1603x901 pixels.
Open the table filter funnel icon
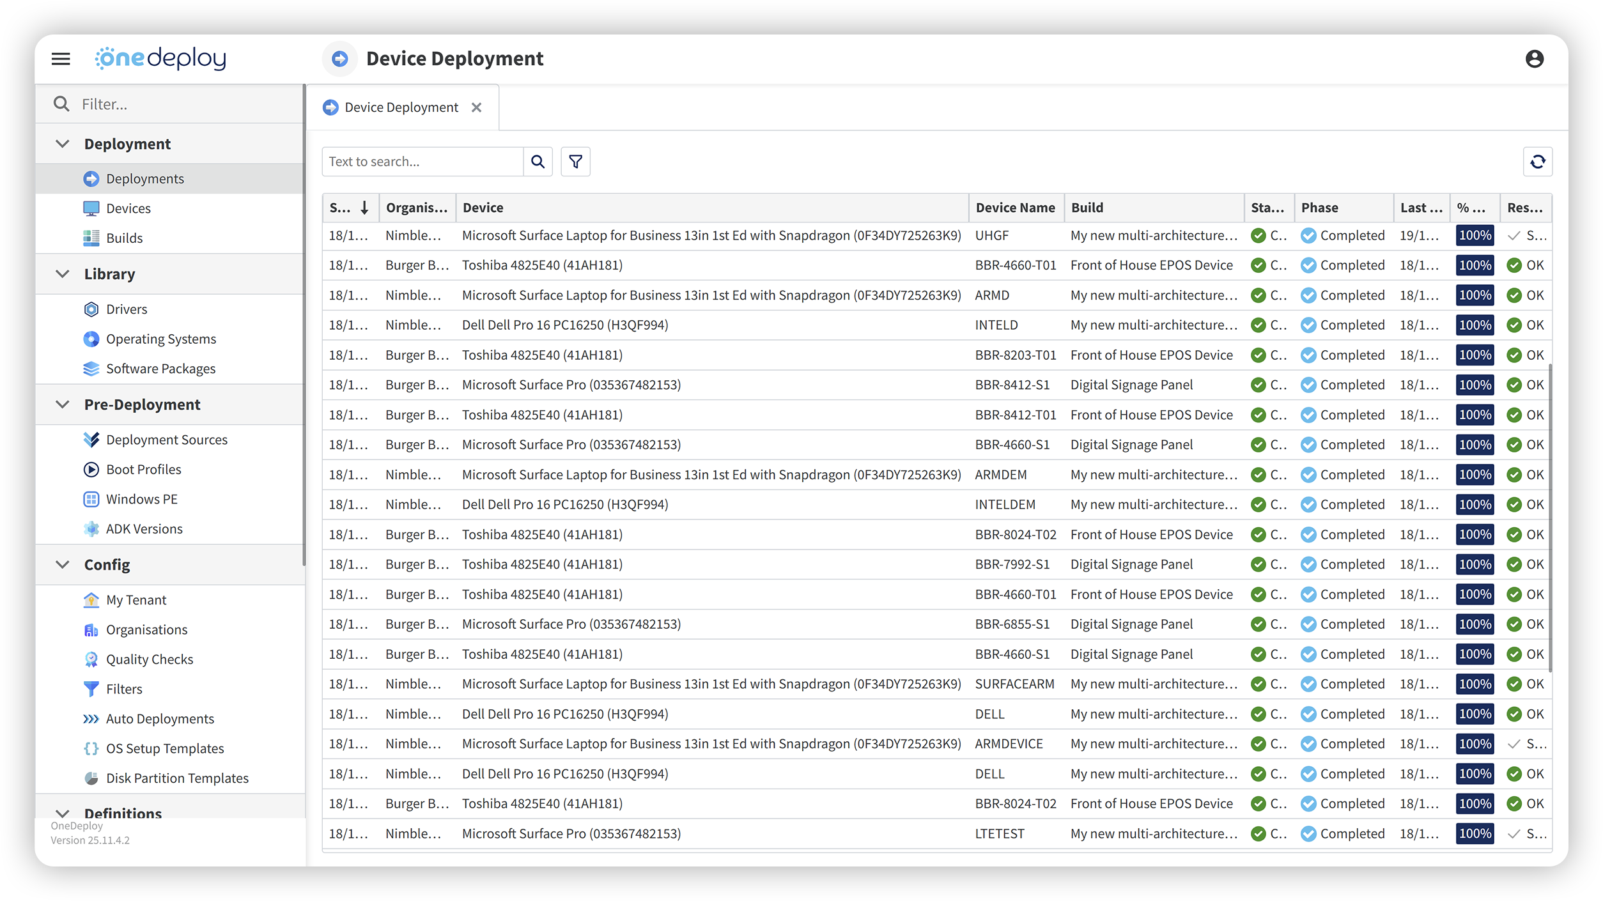pyautogui.click(x=575, y=162)
